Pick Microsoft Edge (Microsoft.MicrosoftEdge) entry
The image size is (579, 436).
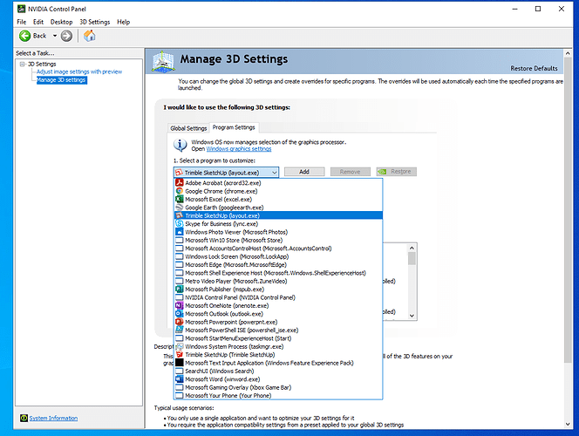click(x=278, y=265)
